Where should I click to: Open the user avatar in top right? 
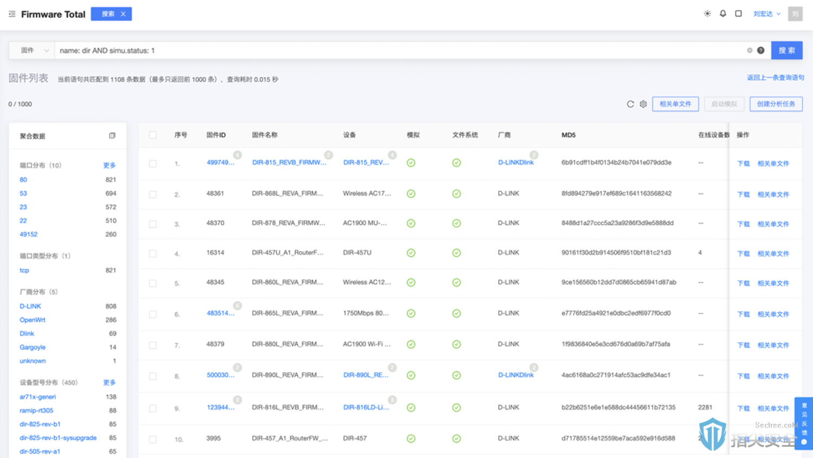tap(795, 14)
